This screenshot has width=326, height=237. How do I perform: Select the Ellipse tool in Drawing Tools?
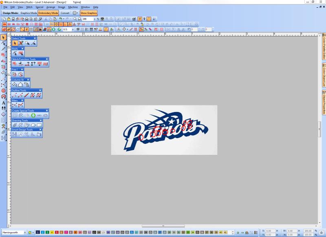(33, 125)
